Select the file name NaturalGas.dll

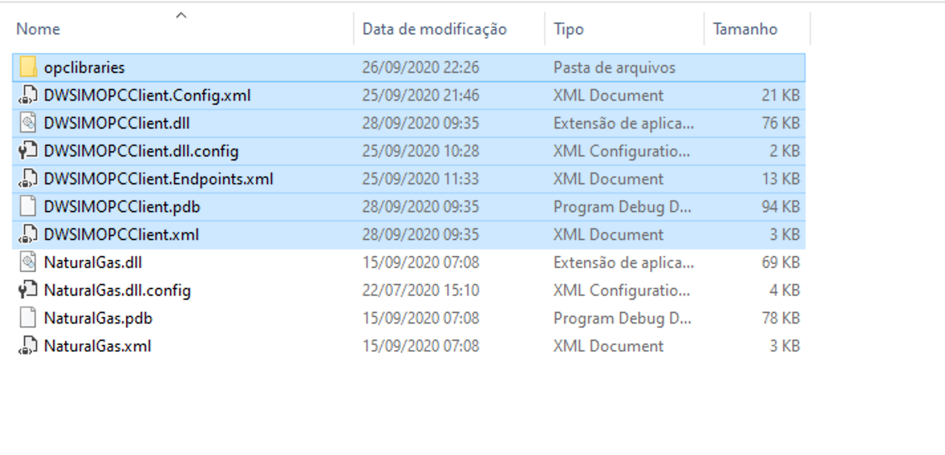coord(93,263)
